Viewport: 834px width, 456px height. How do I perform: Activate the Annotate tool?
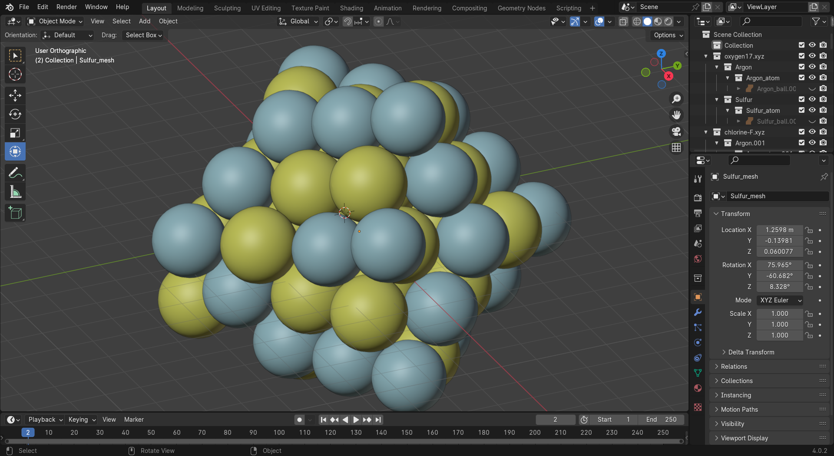click(x=15, y=173)
